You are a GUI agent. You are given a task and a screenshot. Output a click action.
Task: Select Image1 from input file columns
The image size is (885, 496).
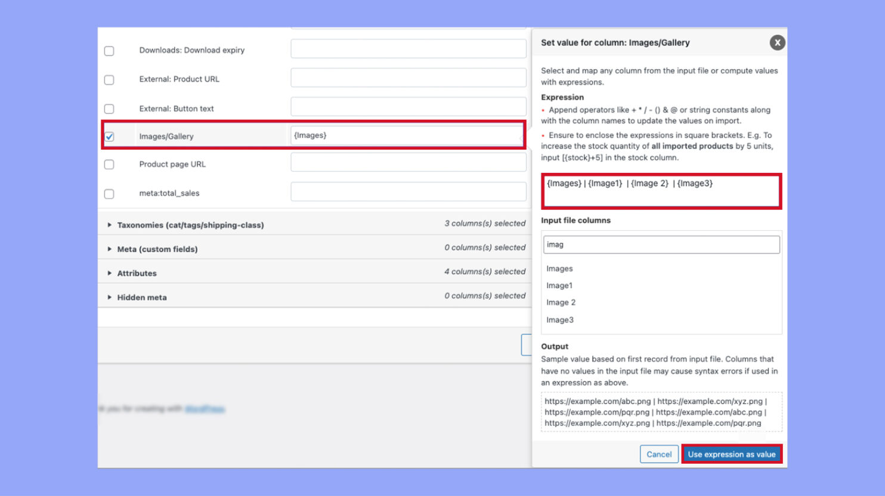click(559, 285)
